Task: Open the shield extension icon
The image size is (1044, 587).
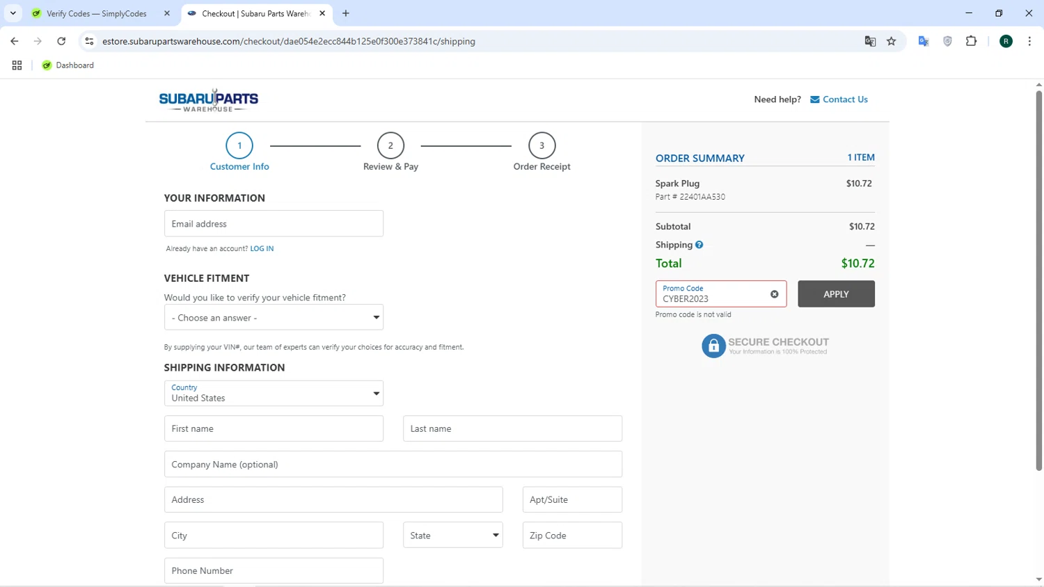Action: pos(947,41)
